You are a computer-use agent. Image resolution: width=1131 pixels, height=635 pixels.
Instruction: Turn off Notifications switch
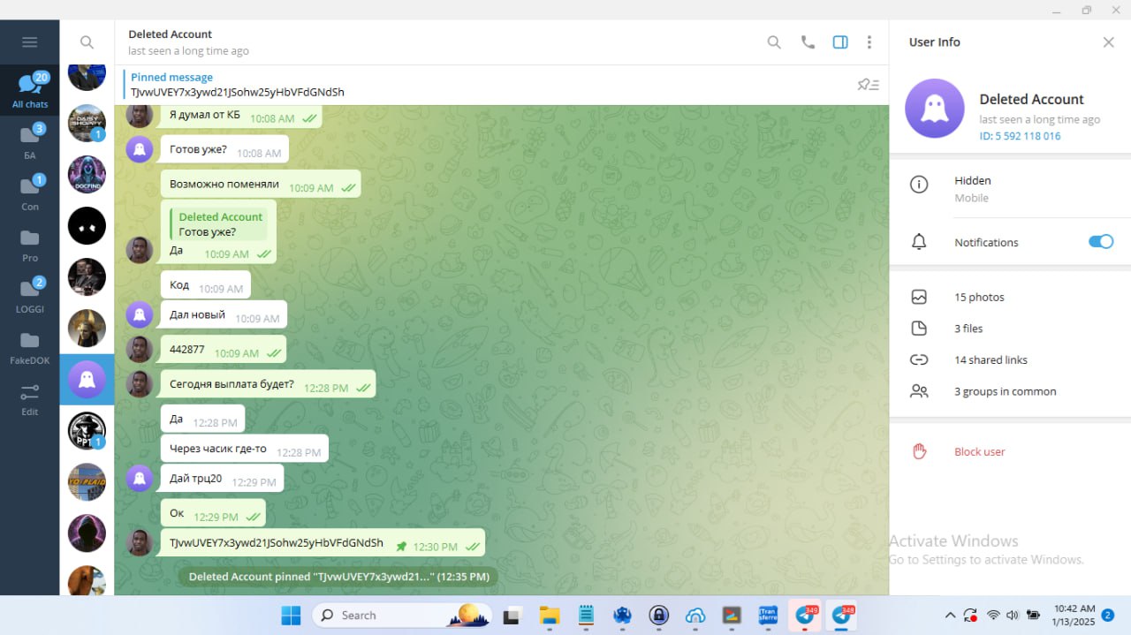pos(1100,242)
